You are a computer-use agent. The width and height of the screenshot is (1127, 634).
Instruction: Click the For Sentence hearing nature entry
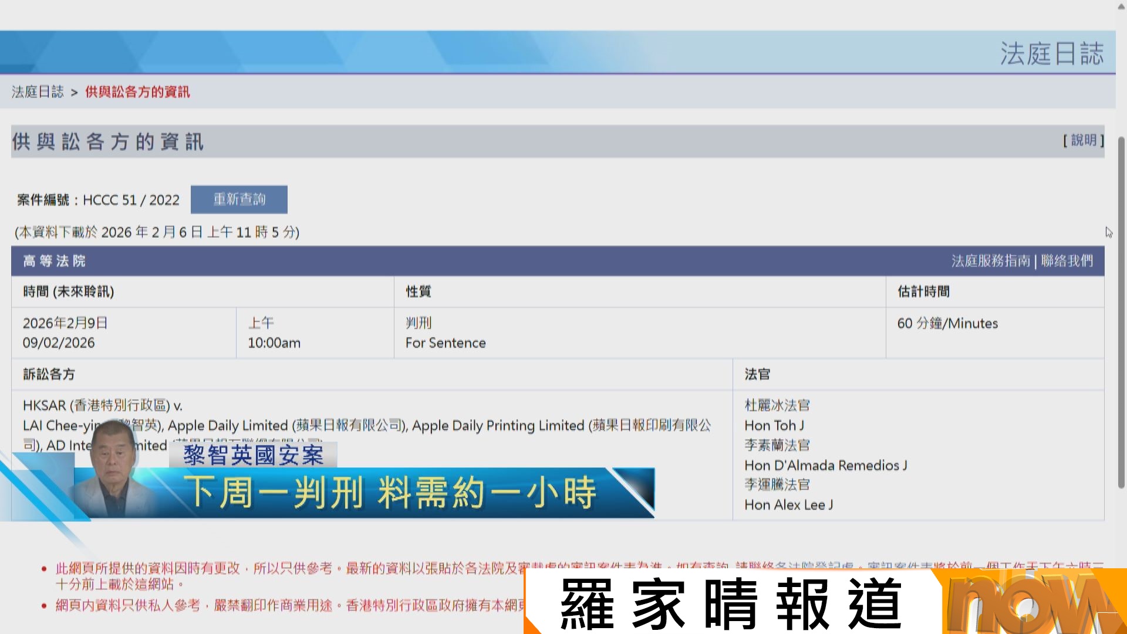pyautogui.click(x=445, y=342)
